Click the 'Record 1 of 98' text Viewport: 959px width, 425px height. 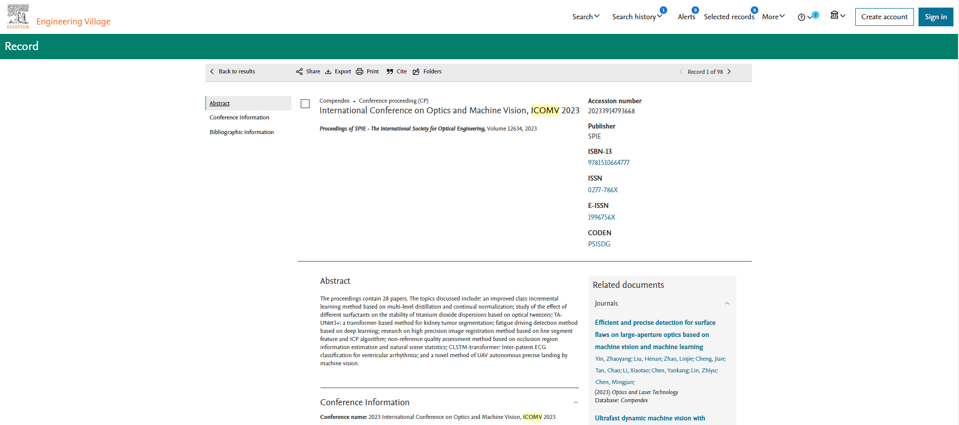(x=705, y=72)
